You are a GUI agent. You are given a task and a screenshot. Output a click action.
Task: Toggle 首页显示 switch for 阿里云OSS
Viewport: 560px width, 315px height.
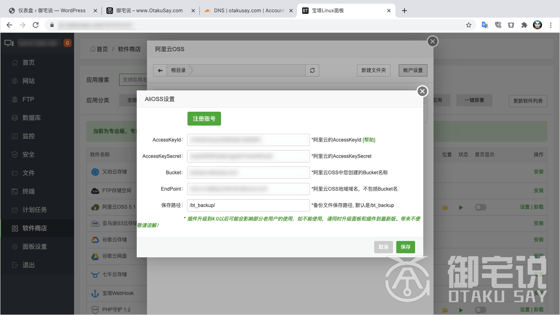481,207
